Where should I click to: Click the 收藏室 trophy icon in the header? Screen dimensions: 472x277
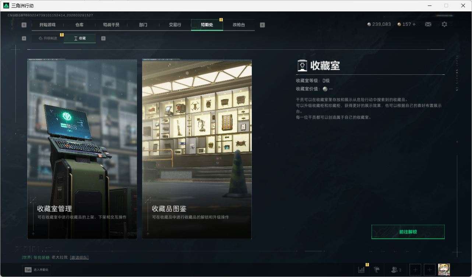[302, 65]
